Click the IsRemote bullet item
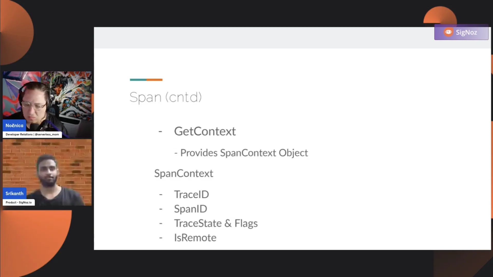The width and height of the screenshot is (493, 277). (x=195, y=238)
